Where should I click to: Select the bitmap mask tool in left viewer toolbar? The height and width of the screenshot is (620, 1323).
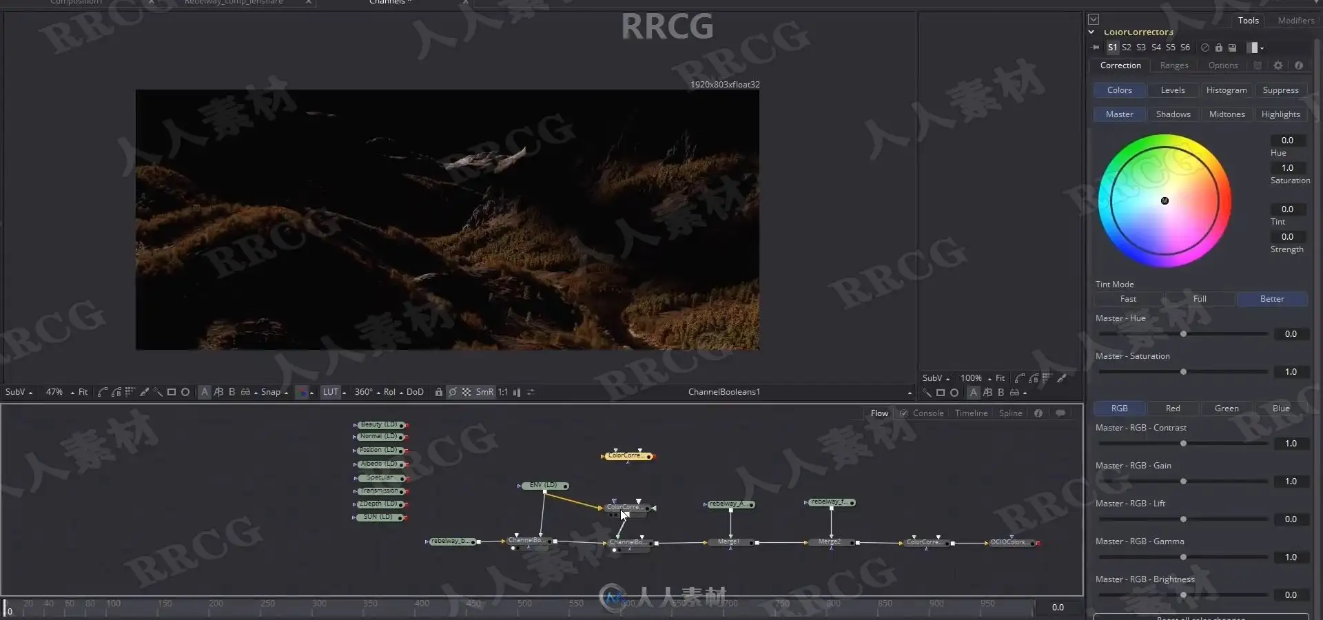pos(130,392)
